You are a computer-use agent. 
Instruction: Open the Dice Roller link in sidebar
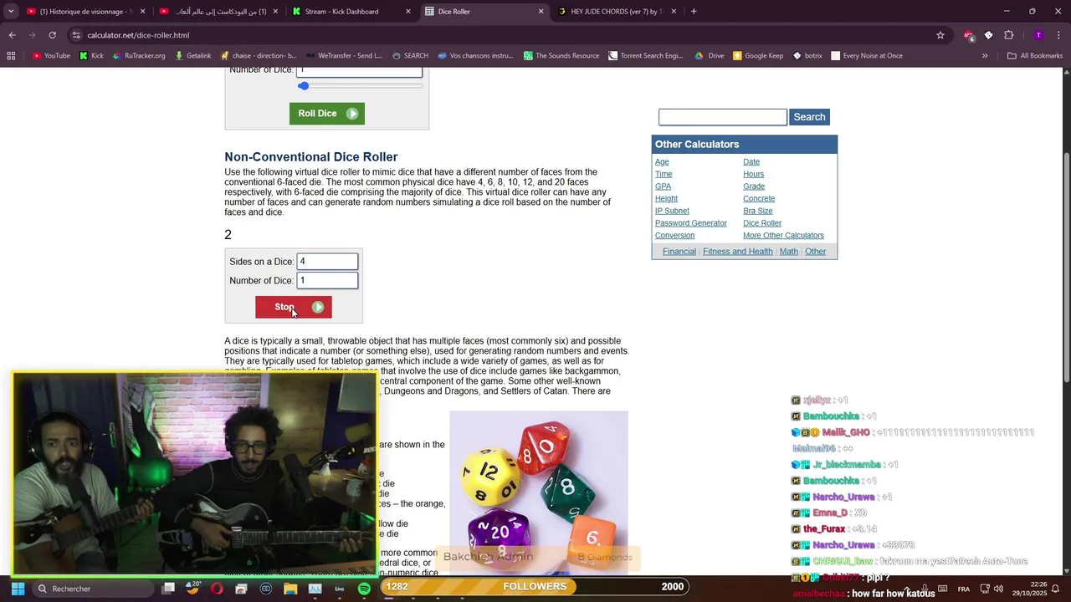(x=762, y=223)
